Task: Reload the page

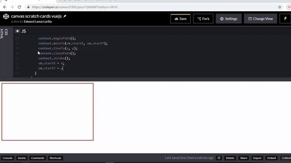Action: 19,7
